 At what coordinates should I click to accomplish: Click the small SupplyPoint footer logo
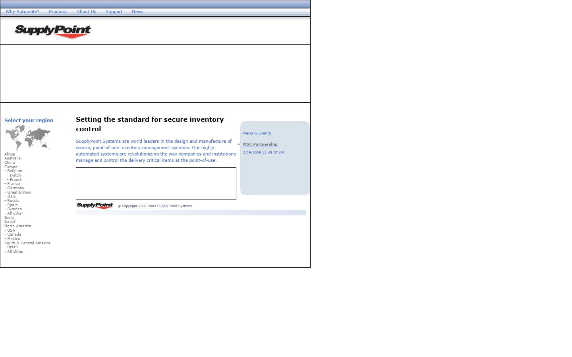[x=95, y=205]
